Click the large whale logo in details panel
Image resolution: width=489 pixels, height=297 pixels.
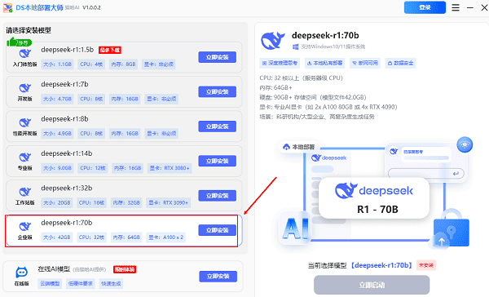click(273, 41)
